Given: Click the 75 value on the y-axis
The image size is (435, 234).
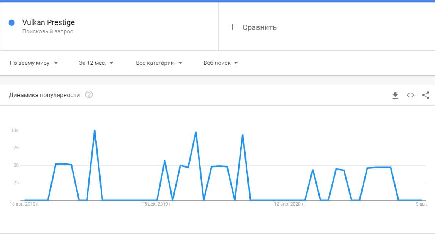Looking at the screenshot, I should coord(15,148).
